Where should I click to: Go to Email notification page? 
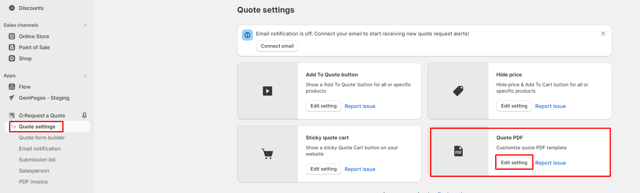tap(40, 148)
